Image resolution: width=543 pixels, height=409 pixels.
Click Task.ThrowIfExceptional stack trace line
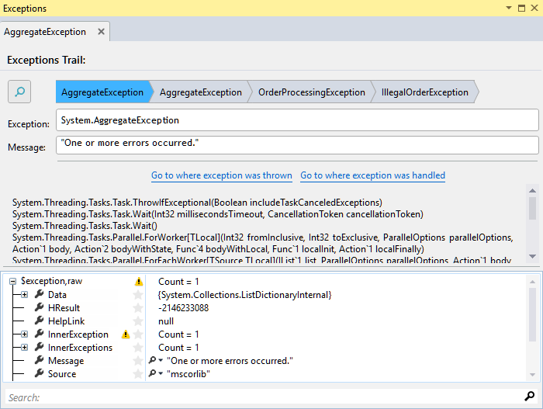197,203
